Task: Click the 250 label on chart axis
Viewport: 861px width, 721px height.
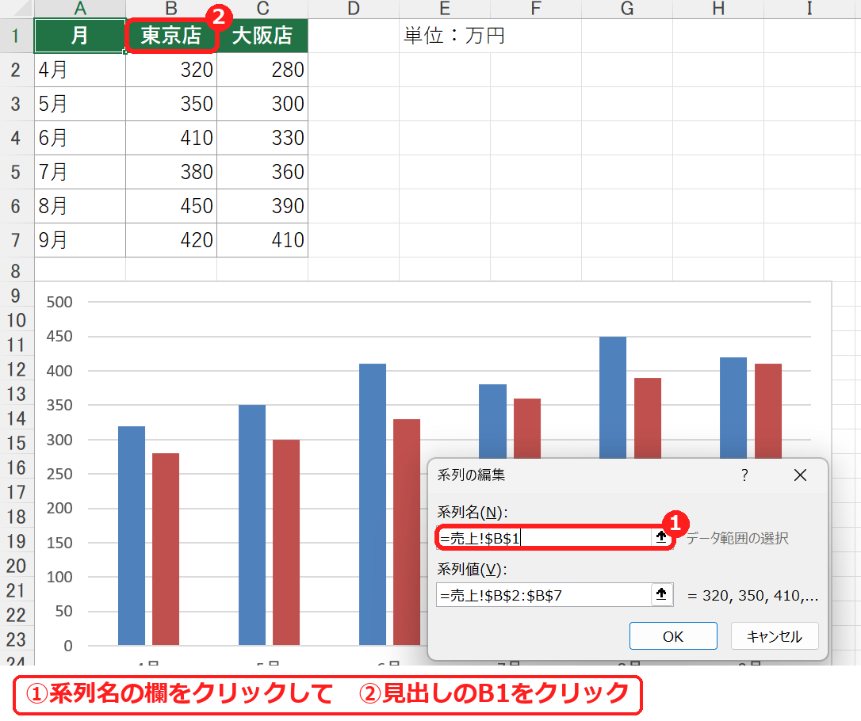Action: click(59, 474)
